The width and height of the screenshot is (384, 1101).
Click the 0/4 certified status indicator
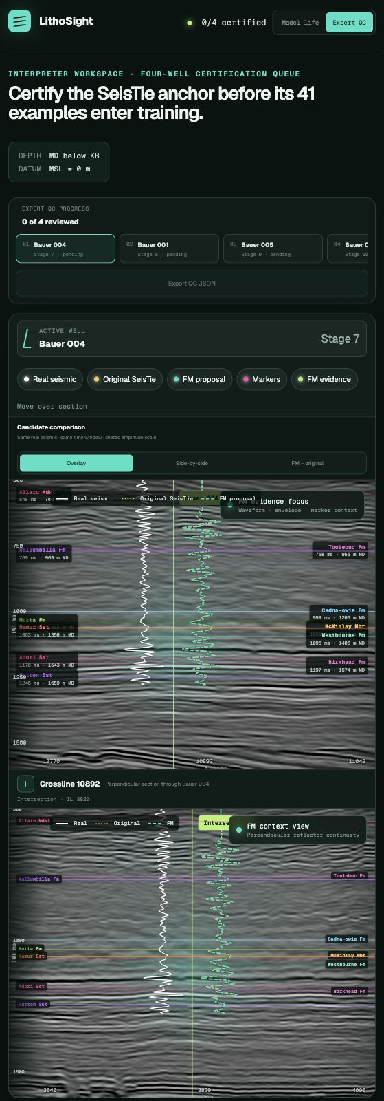click(x=227, y=23)
